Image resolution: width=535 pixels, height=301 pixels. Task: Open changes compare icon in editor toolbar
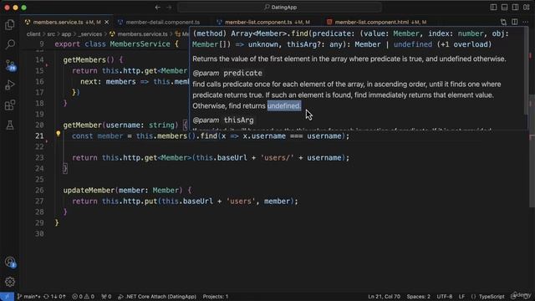pyautogui.click(x=503, y=22)
